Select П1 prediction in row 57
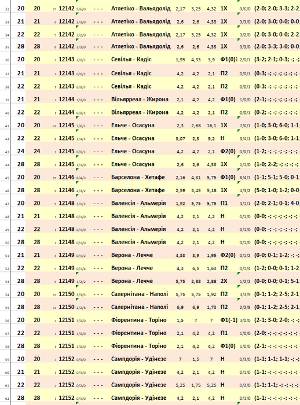Viewport: 300px width, 405px height. pyautogui.click(x=224, y=333)
